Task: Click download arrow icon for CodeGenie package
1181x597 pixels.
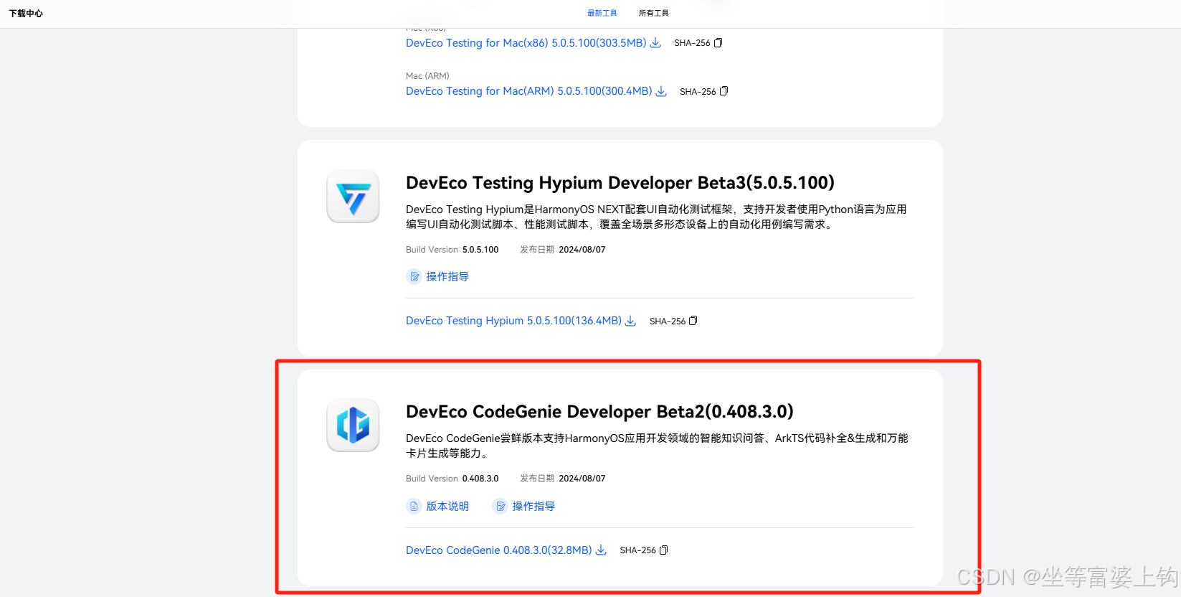Action: tap(601, 550)
